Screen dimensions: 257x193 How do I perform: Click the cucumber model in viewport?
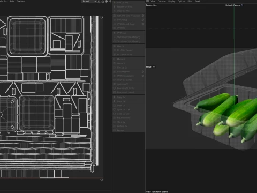pos(226,116)
